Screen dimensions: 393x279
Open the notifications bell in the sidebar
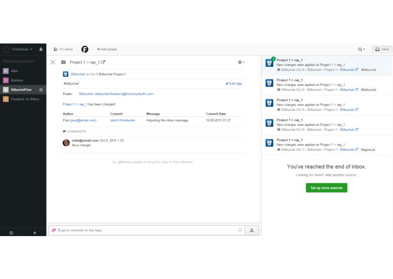tap(41, 49)
